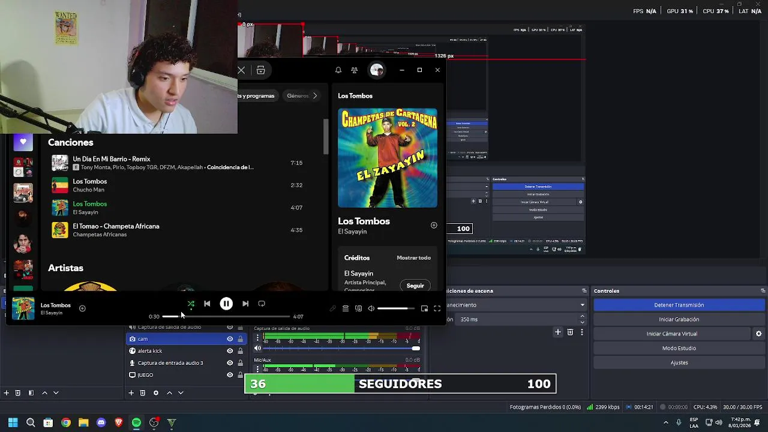Show hidden system tray icons chevron

pyautogui.click(x=665, y=422)
